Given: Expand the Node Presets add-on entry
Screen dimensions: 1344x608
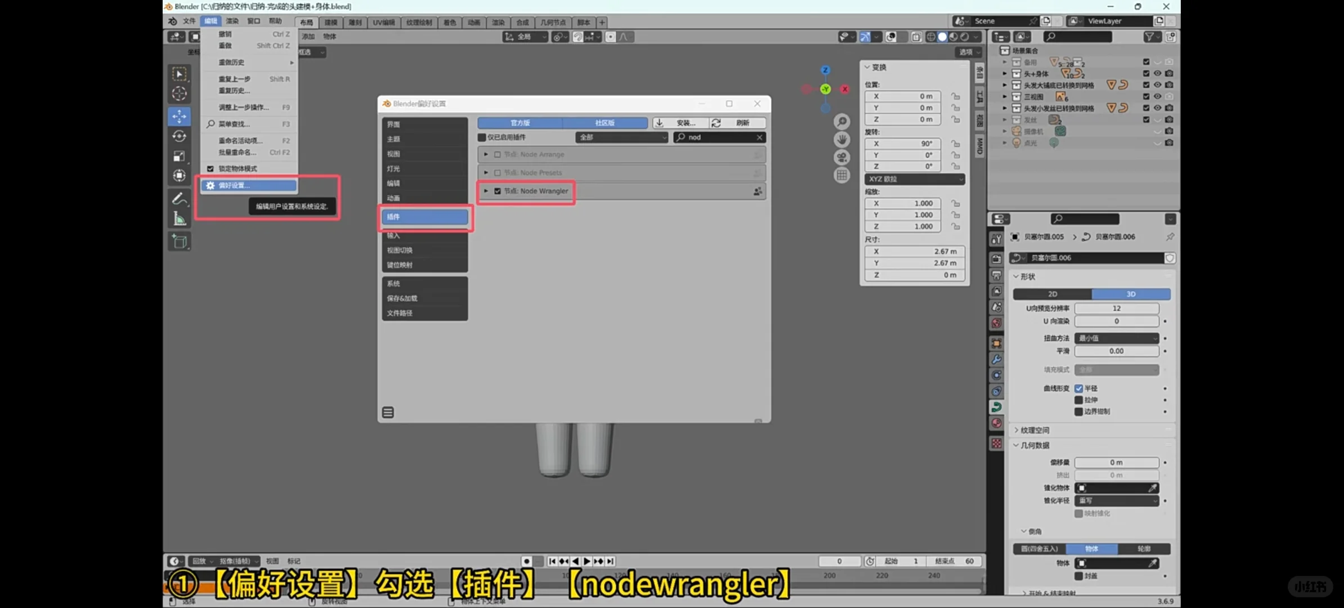Looking at the screenshot, I should (485, 172).
